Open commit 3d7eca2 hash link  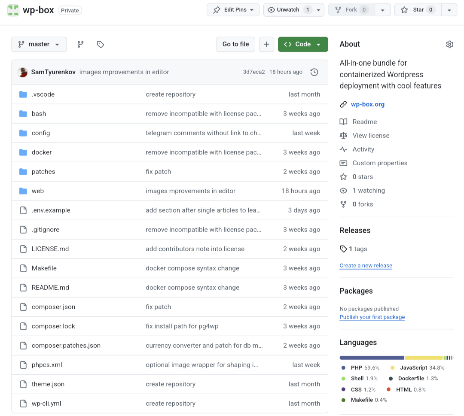point(254,72)
